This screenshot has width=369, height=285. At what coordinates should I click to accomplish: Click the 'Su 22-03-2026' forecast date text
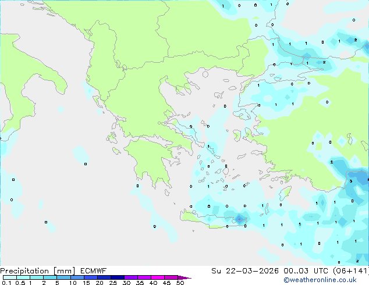245,271
